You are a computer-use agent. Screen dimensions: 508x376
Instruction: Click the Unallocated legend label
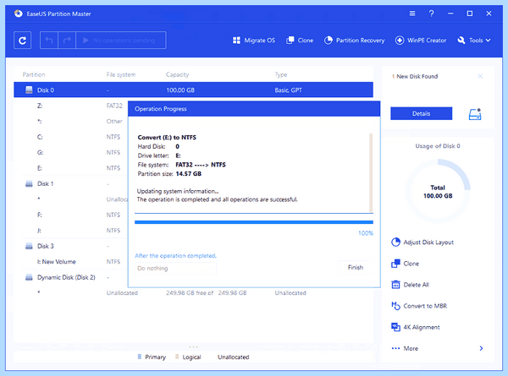click(234, 357)
